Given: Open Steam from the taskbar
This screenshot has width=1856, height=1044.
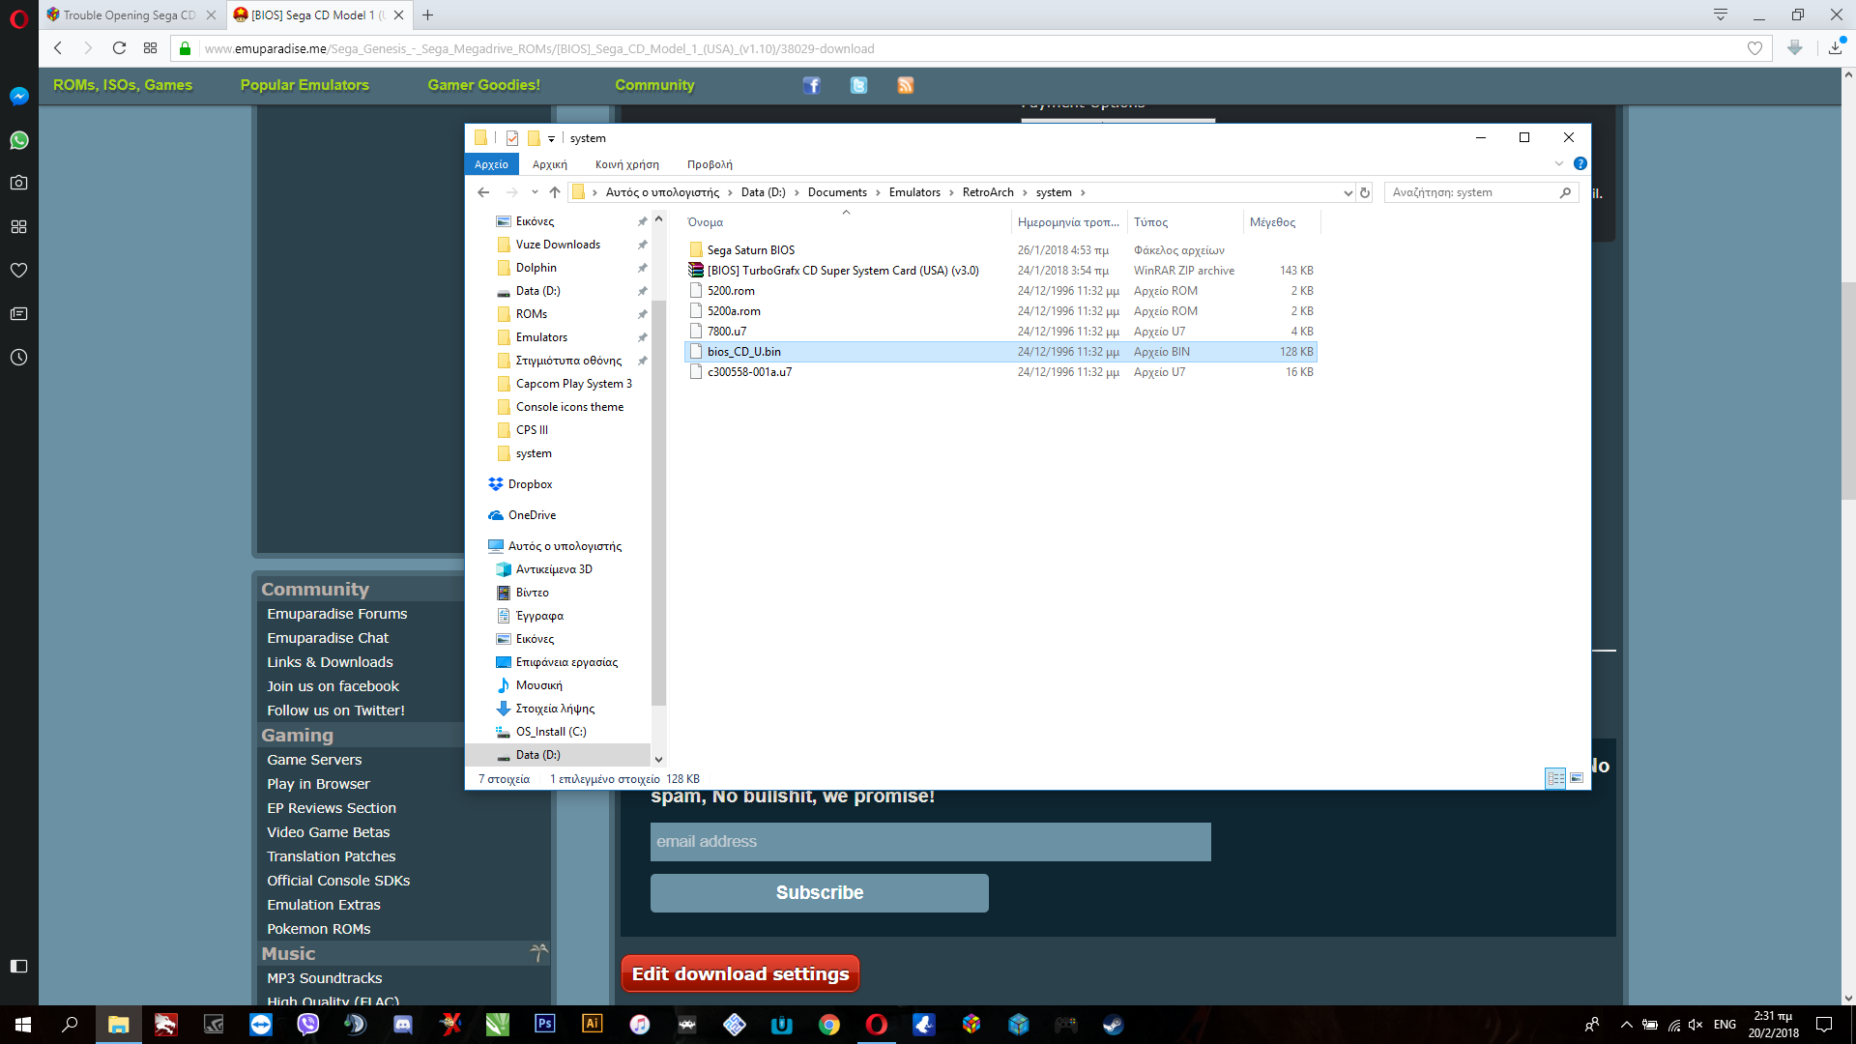Looking at the screenshot, I should 1113,1024.
